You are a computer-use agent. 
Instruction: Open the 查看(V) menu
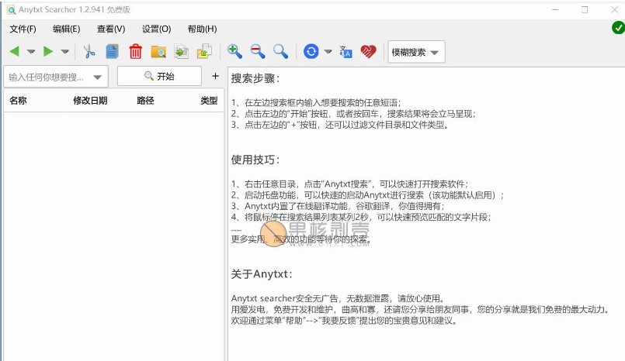coord(111,29)
